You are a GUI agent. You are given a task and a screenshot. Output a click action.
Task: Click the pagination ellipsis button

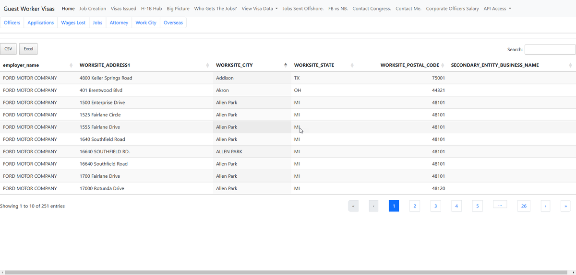click(x=500, y=205)
